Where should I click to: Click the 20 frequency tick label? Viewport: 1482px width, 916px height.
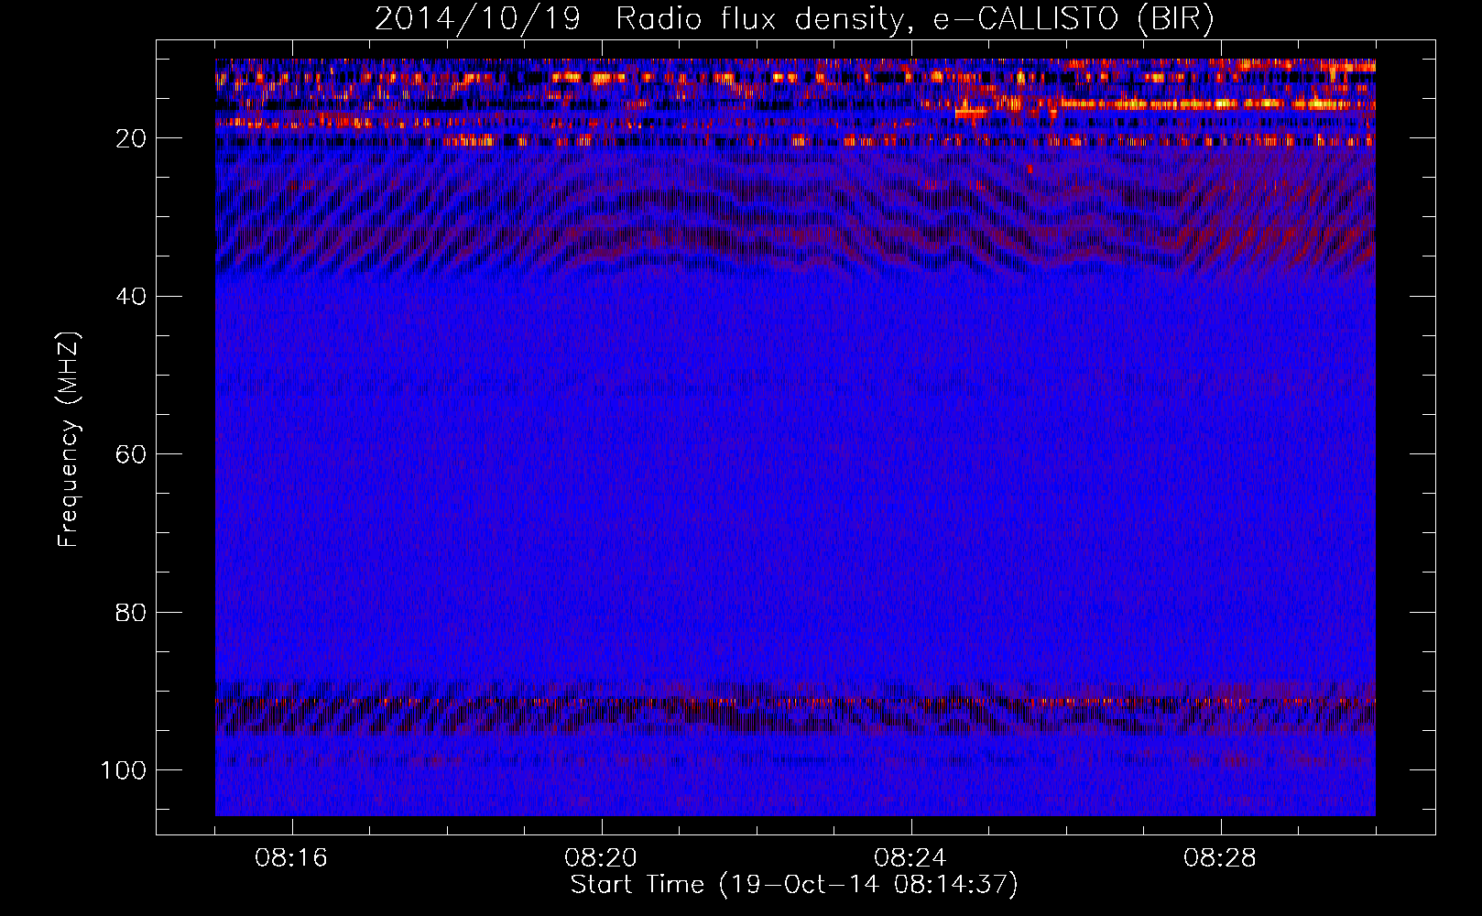[132, 138]
